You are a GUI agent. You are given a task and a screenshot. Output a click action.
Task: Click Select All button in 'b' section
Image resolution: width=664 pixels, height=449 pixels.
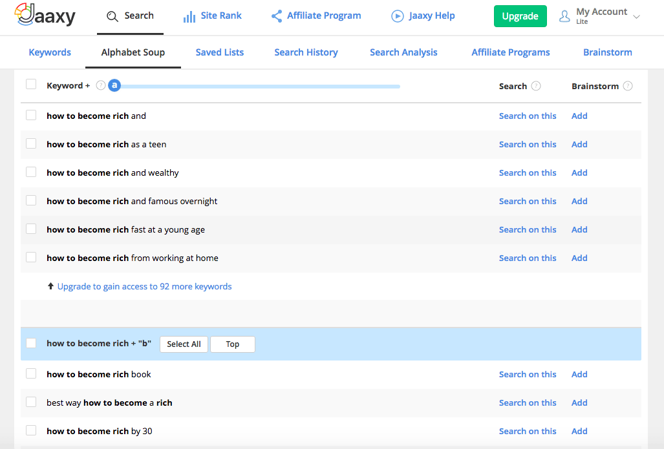(x=184, y=344)
